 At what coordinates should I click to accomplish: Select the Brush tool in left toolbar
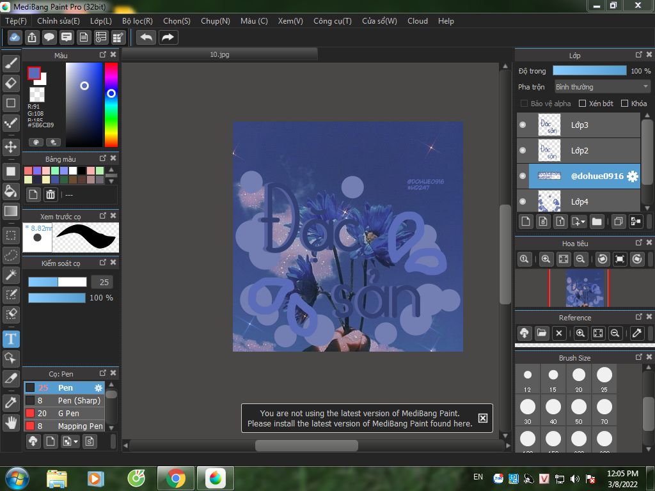click(12, 63)
